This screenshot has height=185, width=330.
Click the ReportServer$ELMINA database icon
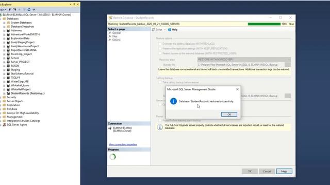click(8, 50)
